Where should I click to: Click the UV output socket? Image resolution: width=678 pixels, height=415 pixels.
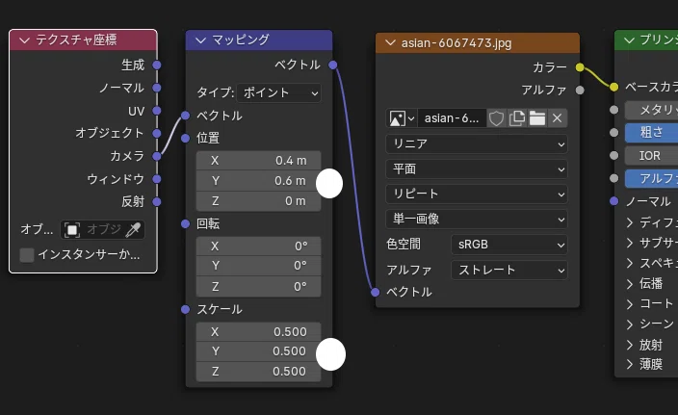coord(157,111)
